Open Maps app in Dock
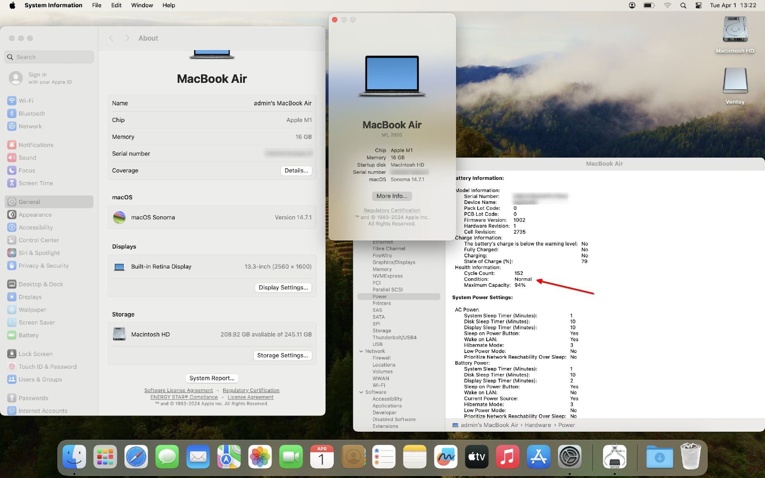Viewport: 765px width, 478px height. click(229, 457)
